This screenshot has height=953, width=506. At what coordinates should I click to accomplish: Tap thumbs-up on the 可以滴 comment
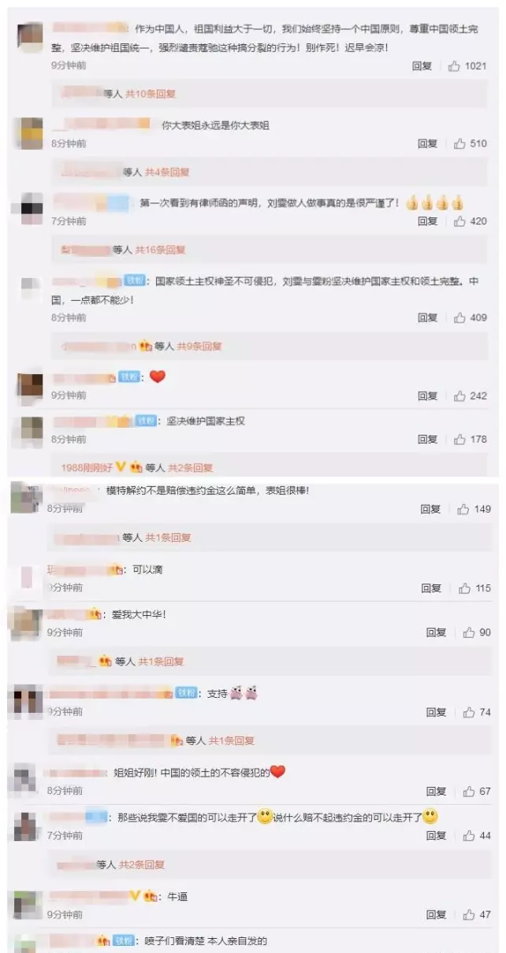pos(464,588)
